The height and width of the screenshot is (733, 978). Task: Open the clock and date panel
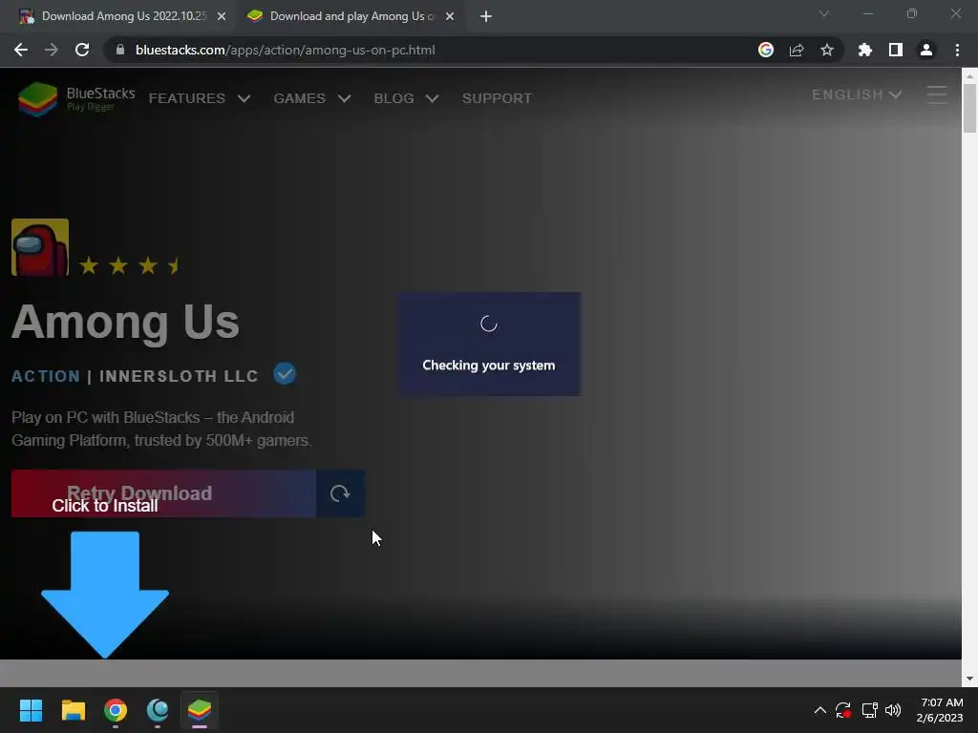click(x=941, y=710)
